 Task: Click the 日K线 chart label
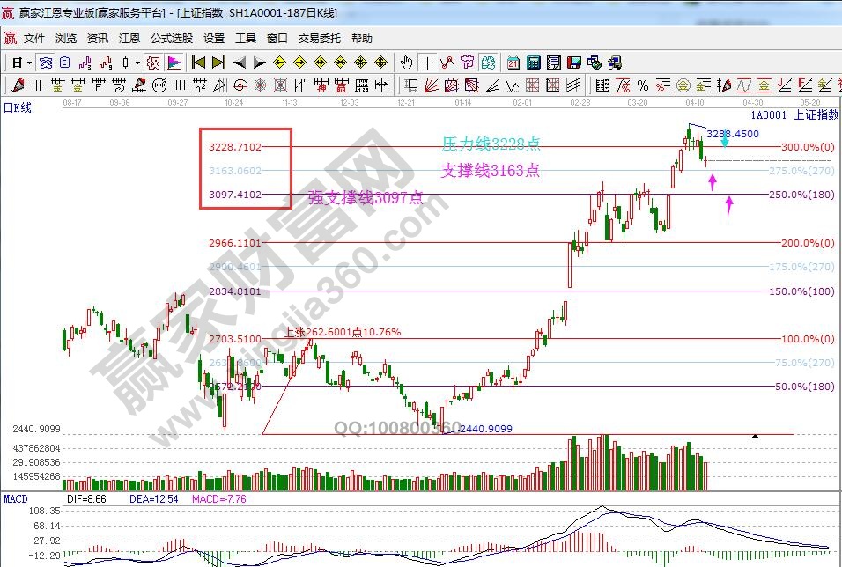[18, 107]
